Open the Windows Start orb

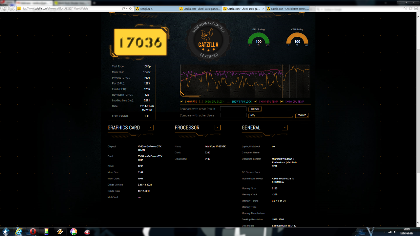pos(5,231)
